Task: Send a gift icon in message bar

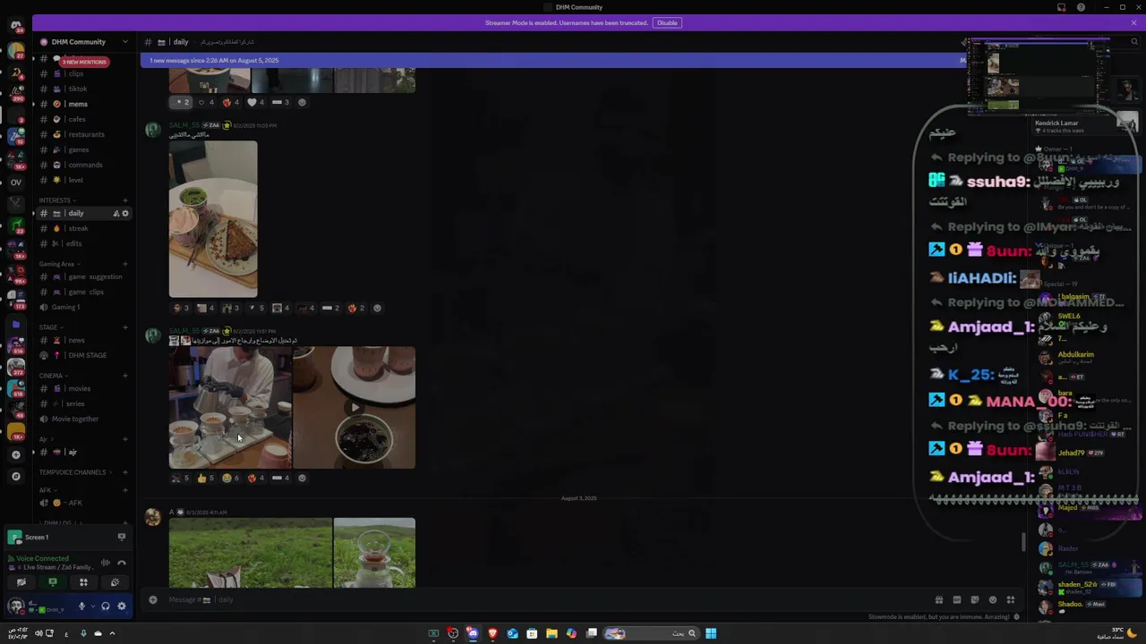Action: point(939,599)
